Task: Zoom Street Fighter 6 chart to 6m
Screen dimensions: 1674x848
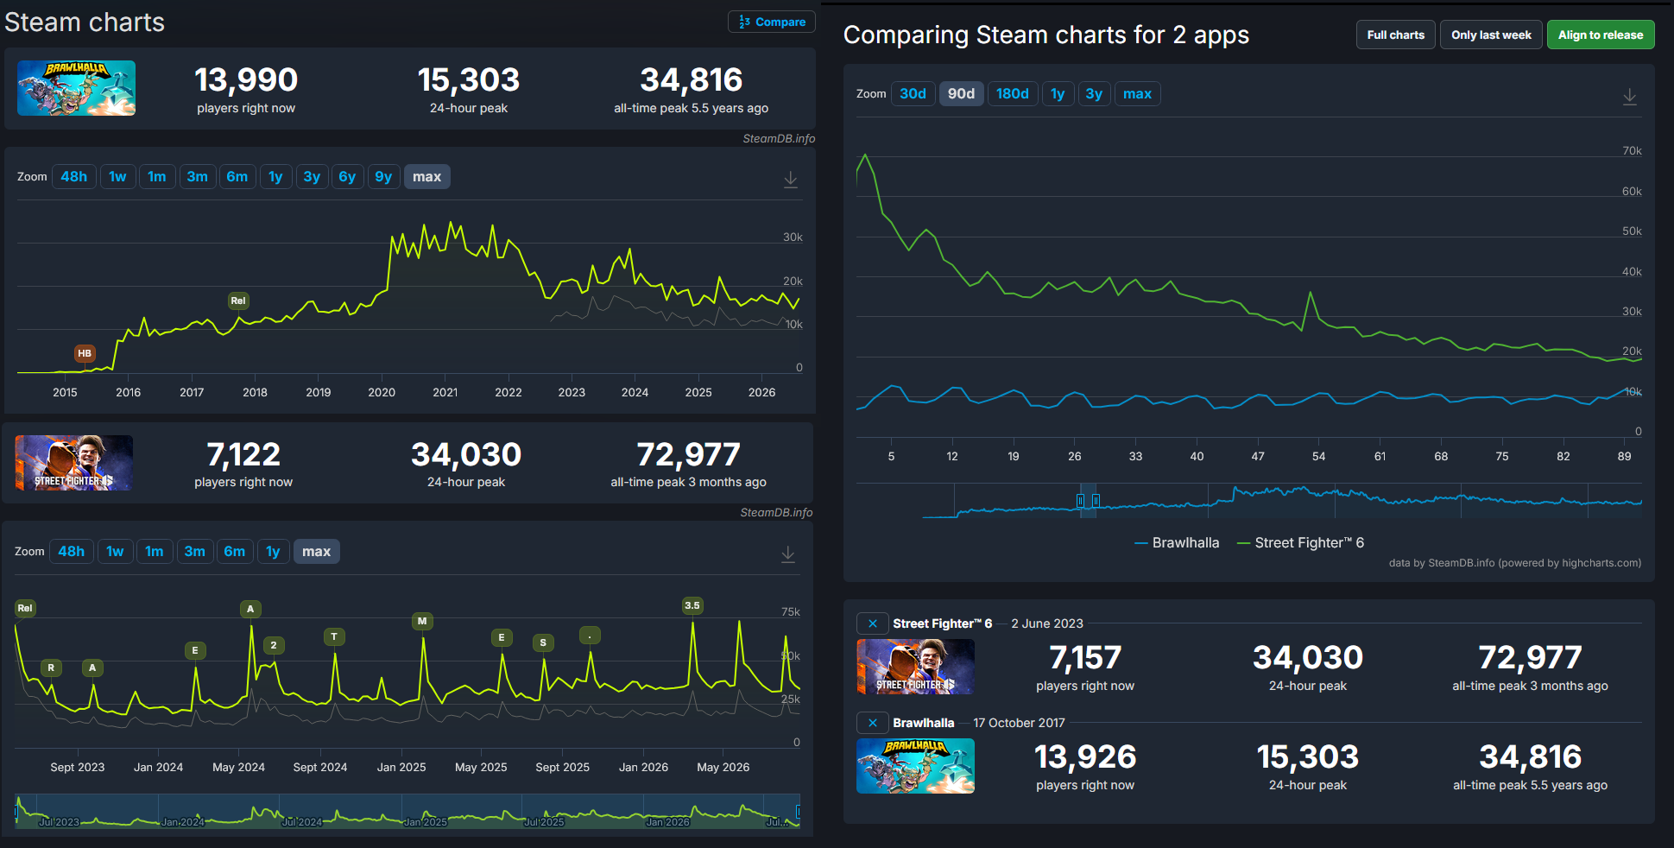Action: pos(235,552)
